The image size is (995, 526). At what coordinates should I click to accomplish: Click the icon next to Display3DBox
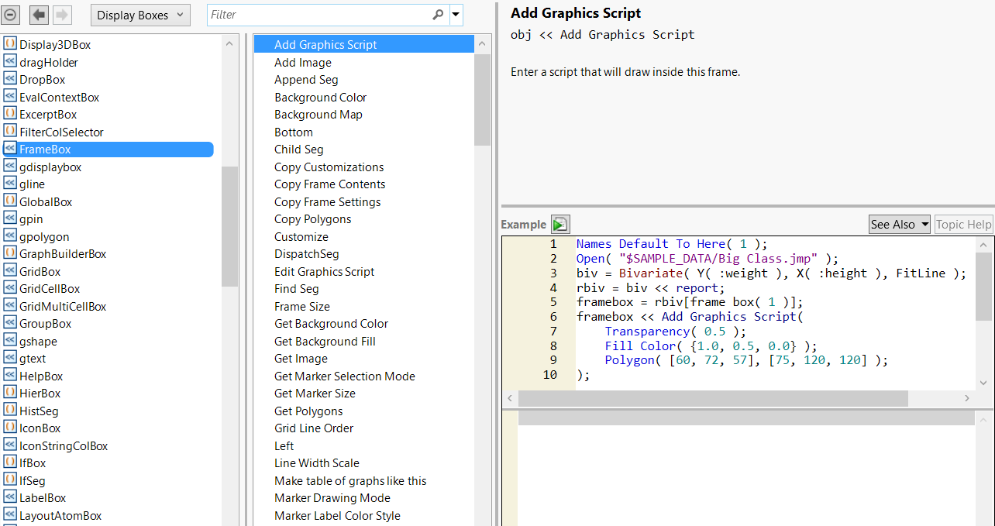click(10, 45)
